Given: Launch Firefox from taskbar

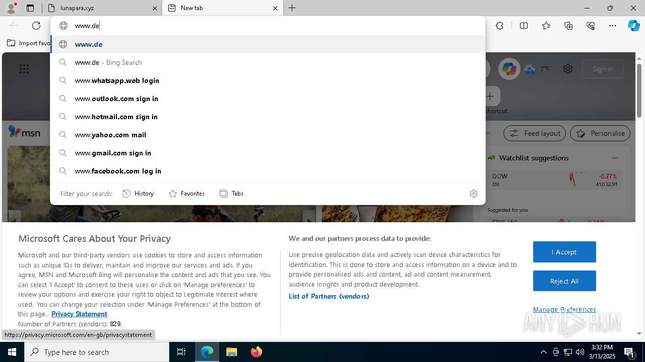Looking at the screenshot, I should (256, 352).
